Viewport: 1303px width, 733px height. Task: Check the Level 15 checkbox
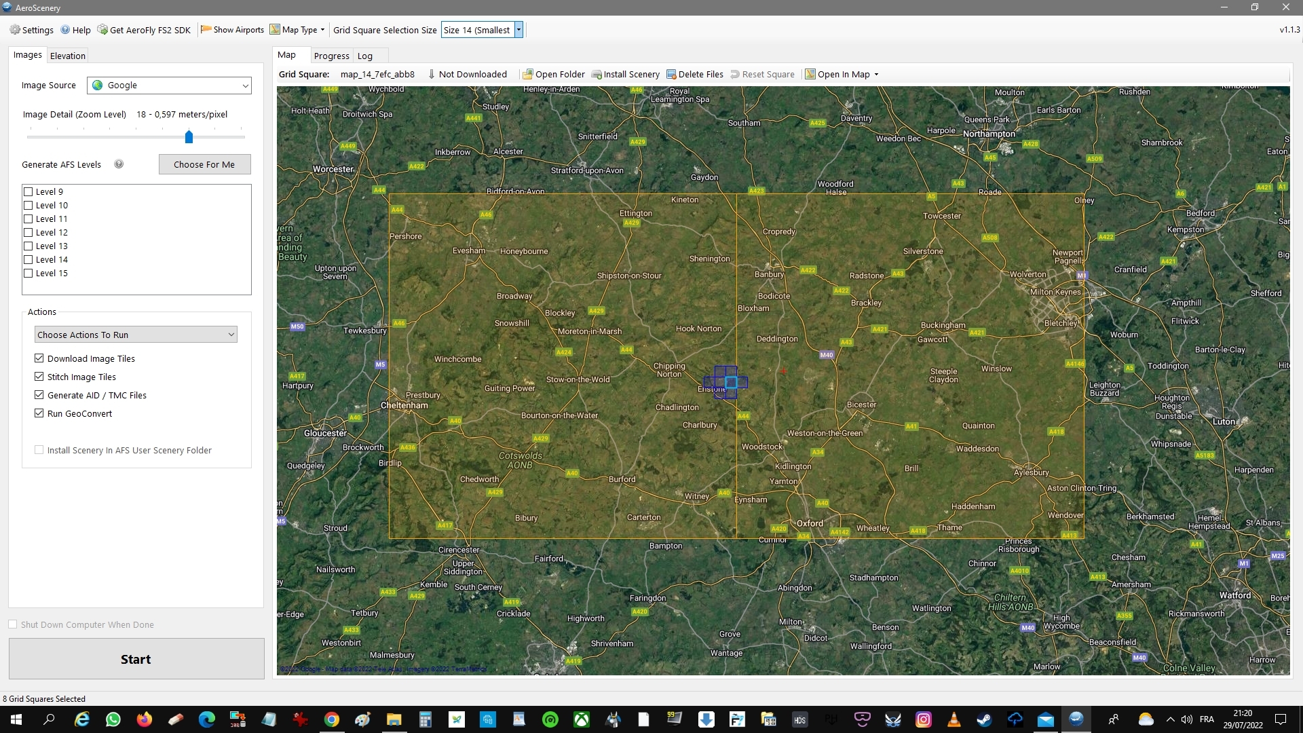click(29, 274)
